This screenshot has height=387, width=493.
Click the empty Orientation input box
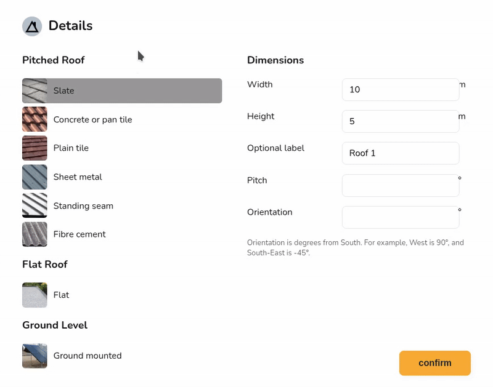pos(400,217)
